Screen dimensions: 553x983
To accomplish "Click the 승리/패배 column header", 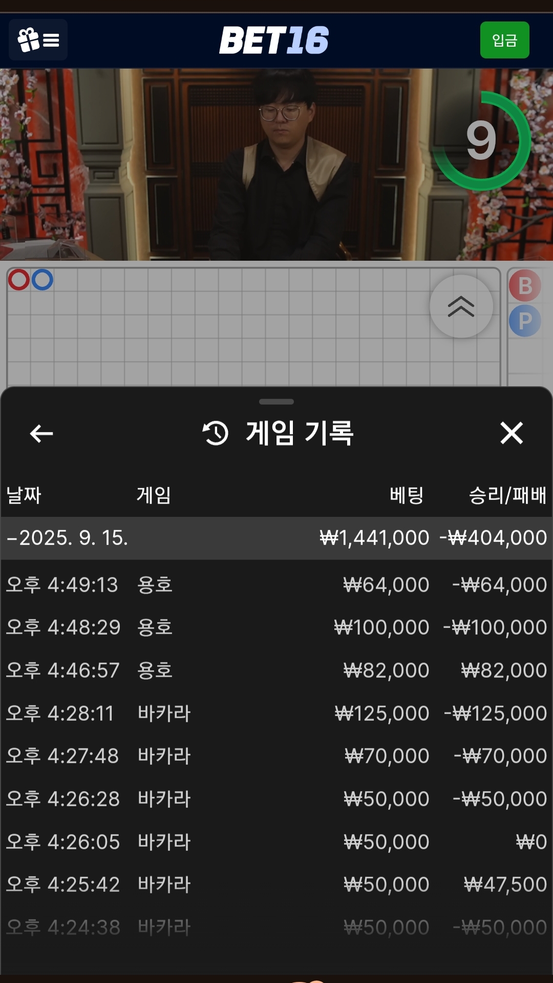I will coord(507,495).
